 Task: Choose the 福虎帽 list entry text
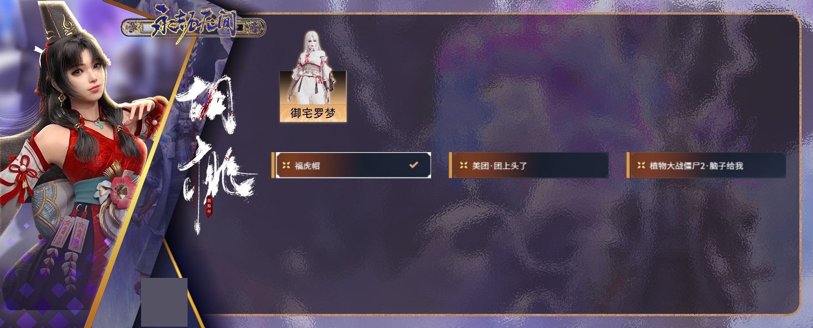tap(307, 166)
